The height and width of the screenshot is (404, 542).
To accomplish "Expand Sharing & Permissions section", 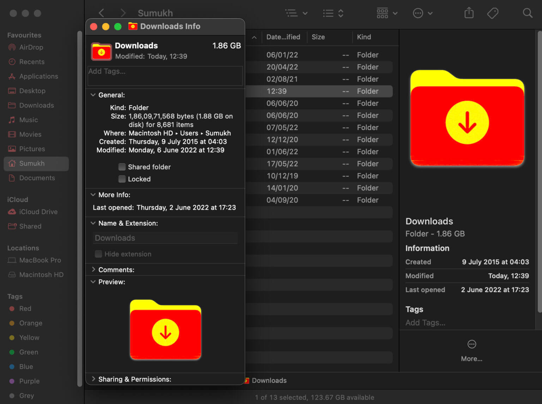I will coord(93,379).
